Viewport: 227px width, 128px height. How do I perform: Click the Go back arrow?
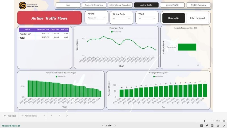[5, 116]
